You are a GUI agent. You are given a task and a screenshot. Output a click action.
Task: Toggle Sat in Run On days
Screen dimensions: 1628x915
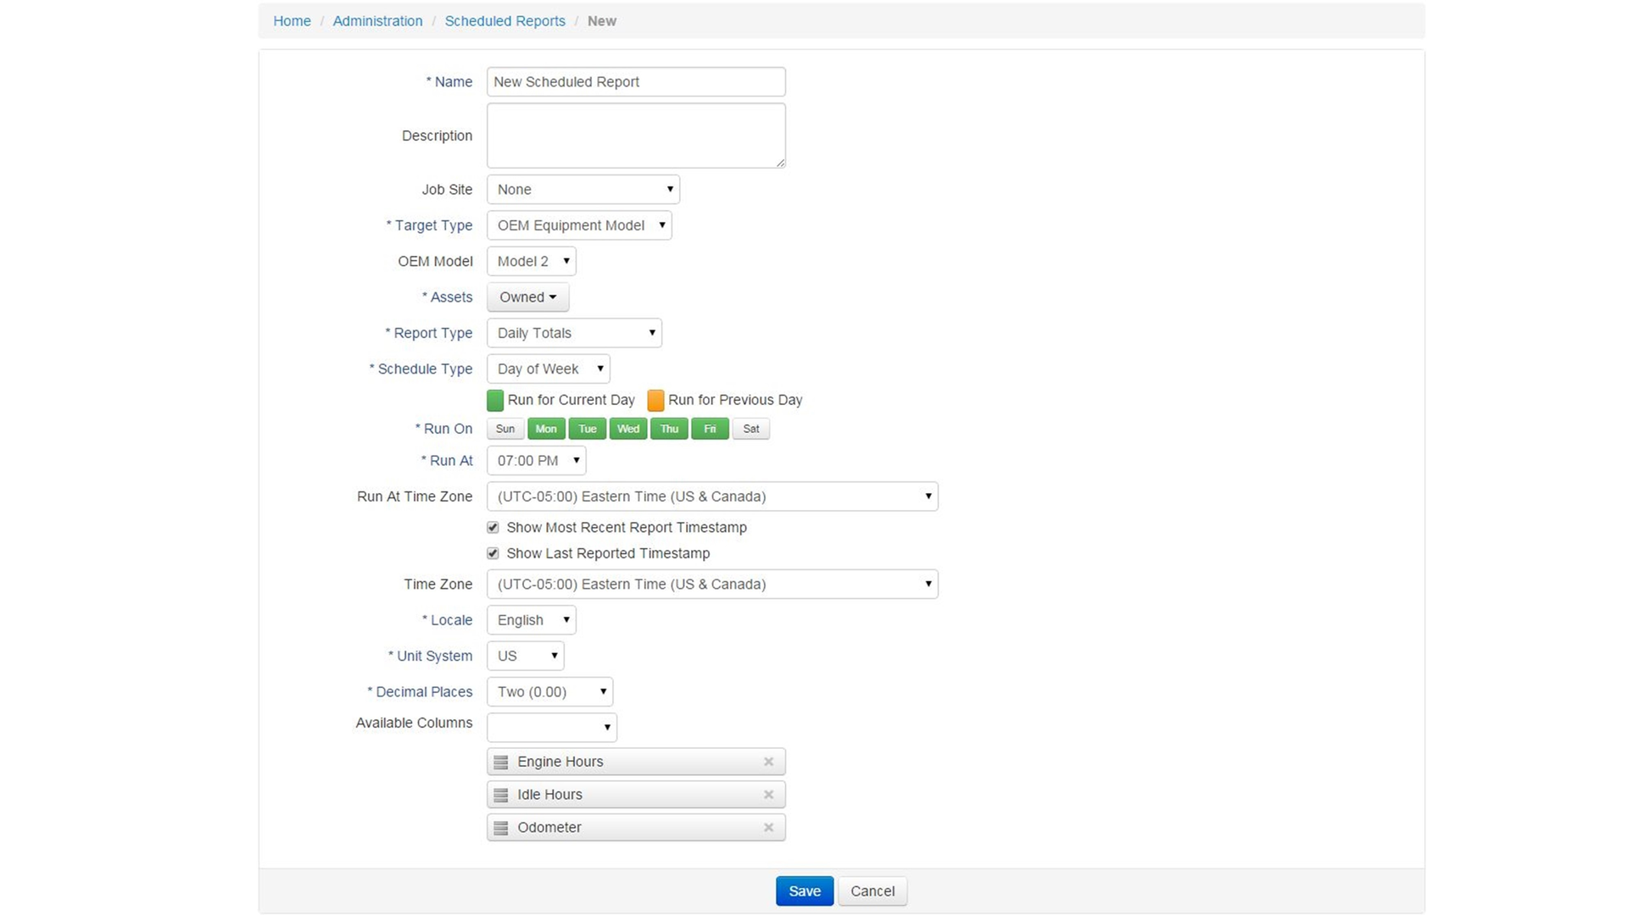coord(751,429)
